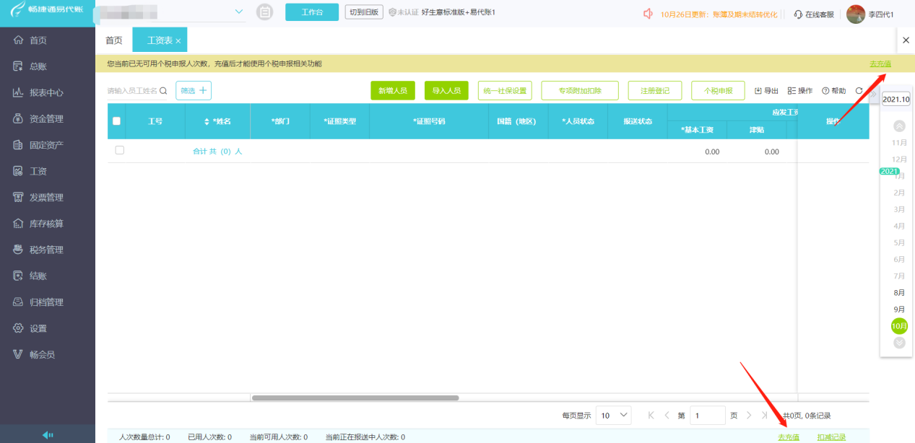This screenshot has width=915, height=443.
Task: Click 去充值 link in yellow banner
Action: coord(880,63)
